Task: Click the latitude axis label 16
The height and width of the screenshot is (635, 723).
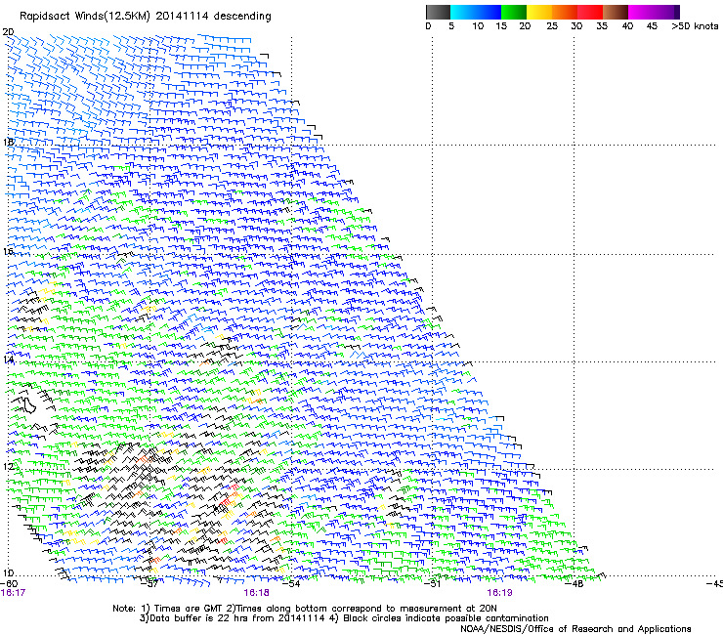Action: [8, 251]
